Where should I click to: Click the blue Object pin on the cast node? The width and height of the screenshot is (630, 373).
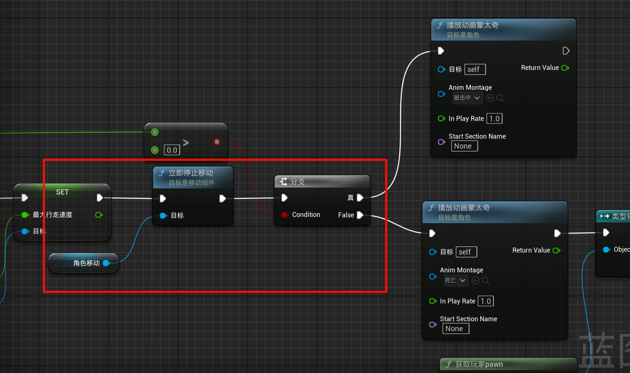click(x=606, y=250)
